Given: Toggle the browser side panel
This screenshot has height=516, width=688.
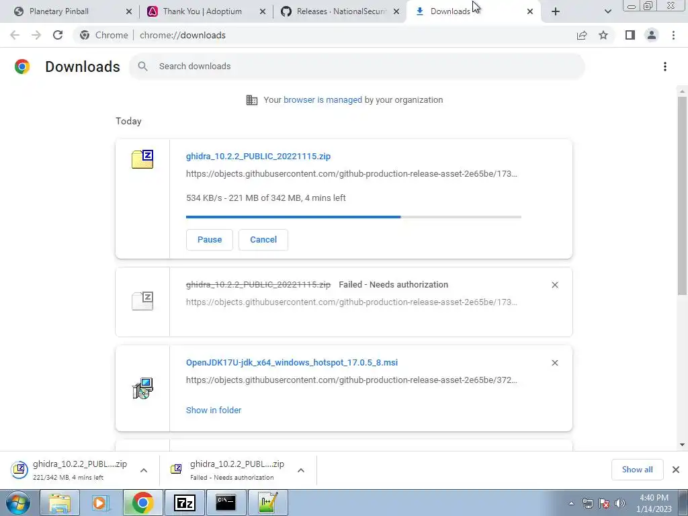Looking at the screenshot, I should (x=630, y=35).
